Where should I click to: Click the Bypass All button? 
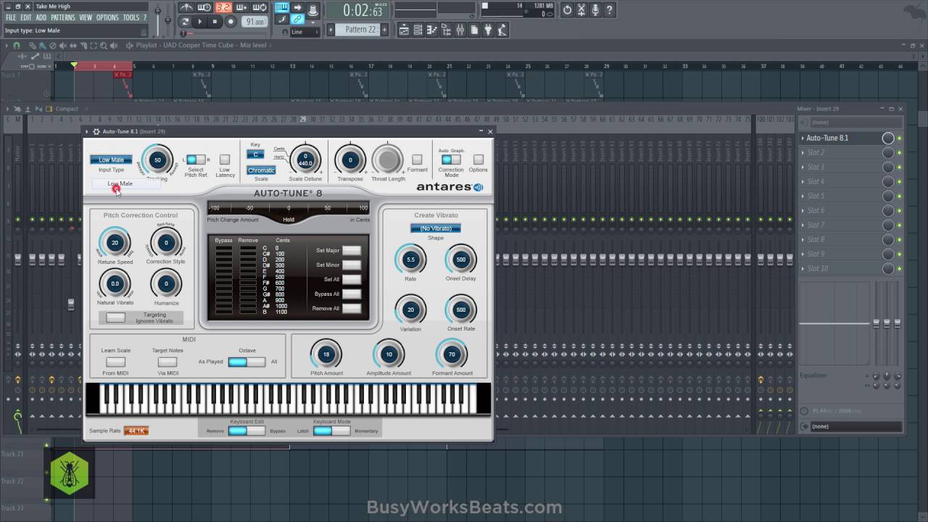(x=352, y=294)
